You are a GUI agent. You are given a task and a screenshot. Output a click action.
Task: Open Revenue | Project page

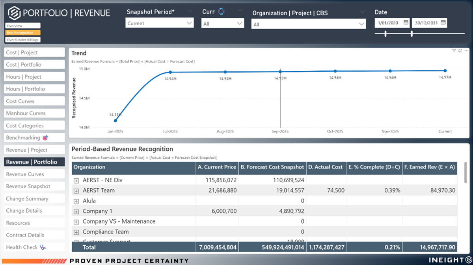click(x=34, y=150)
